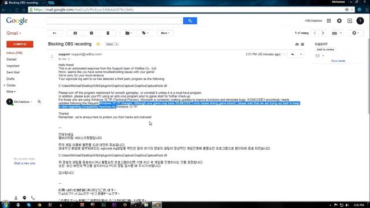
Task: Click the Back to Inbox arrow button
Action: click(x=54, y=33)
